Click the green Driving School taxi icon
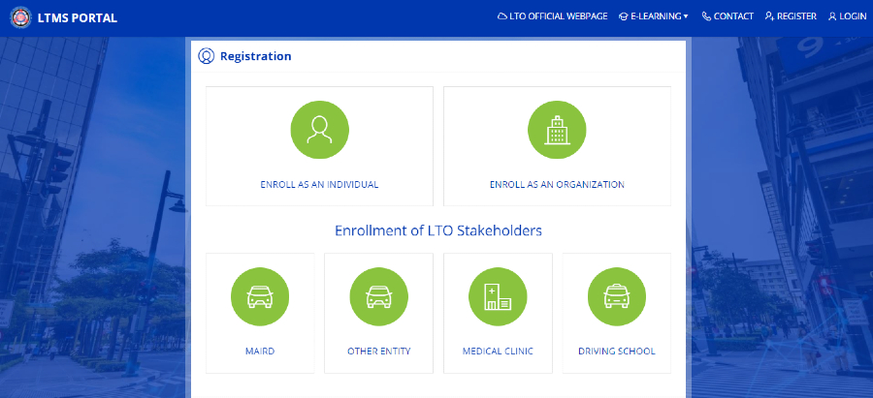The height and width of the screenshot is (398, 873). [x=617, y=296]
